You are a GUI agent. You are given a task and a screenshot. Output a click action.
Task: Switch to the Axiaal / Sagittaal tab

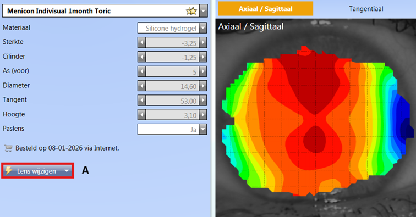265,9
